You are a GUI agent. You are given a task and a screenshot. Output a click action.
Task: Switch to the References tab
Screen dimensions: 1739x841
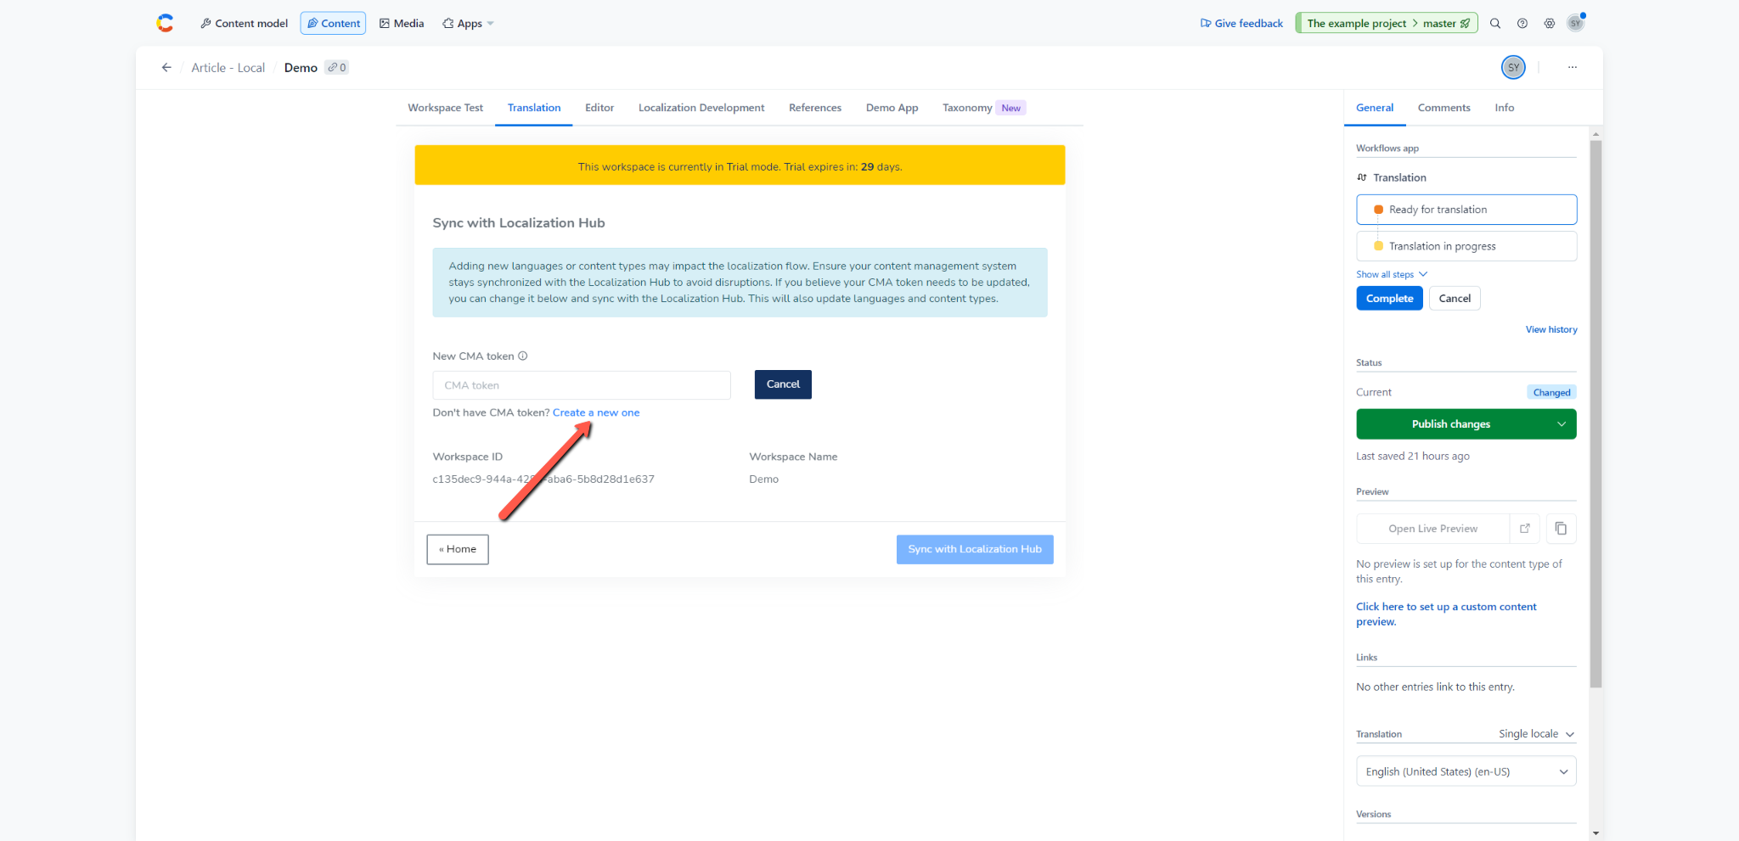pos(815,108)
